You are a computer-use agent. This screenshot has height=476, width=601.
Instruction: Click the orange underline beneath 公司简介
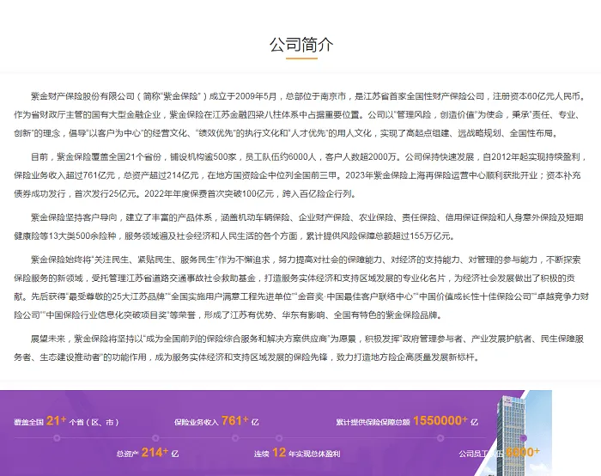[300, 60]
